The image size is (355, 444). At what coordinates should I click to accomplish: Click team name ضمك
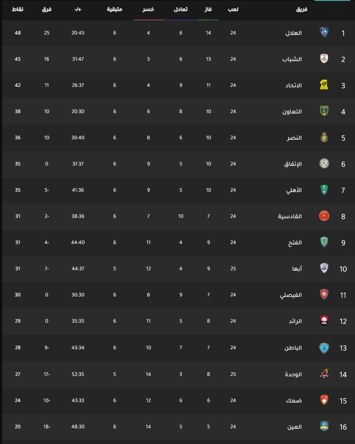pyautogui.click(x=294, y=401)
